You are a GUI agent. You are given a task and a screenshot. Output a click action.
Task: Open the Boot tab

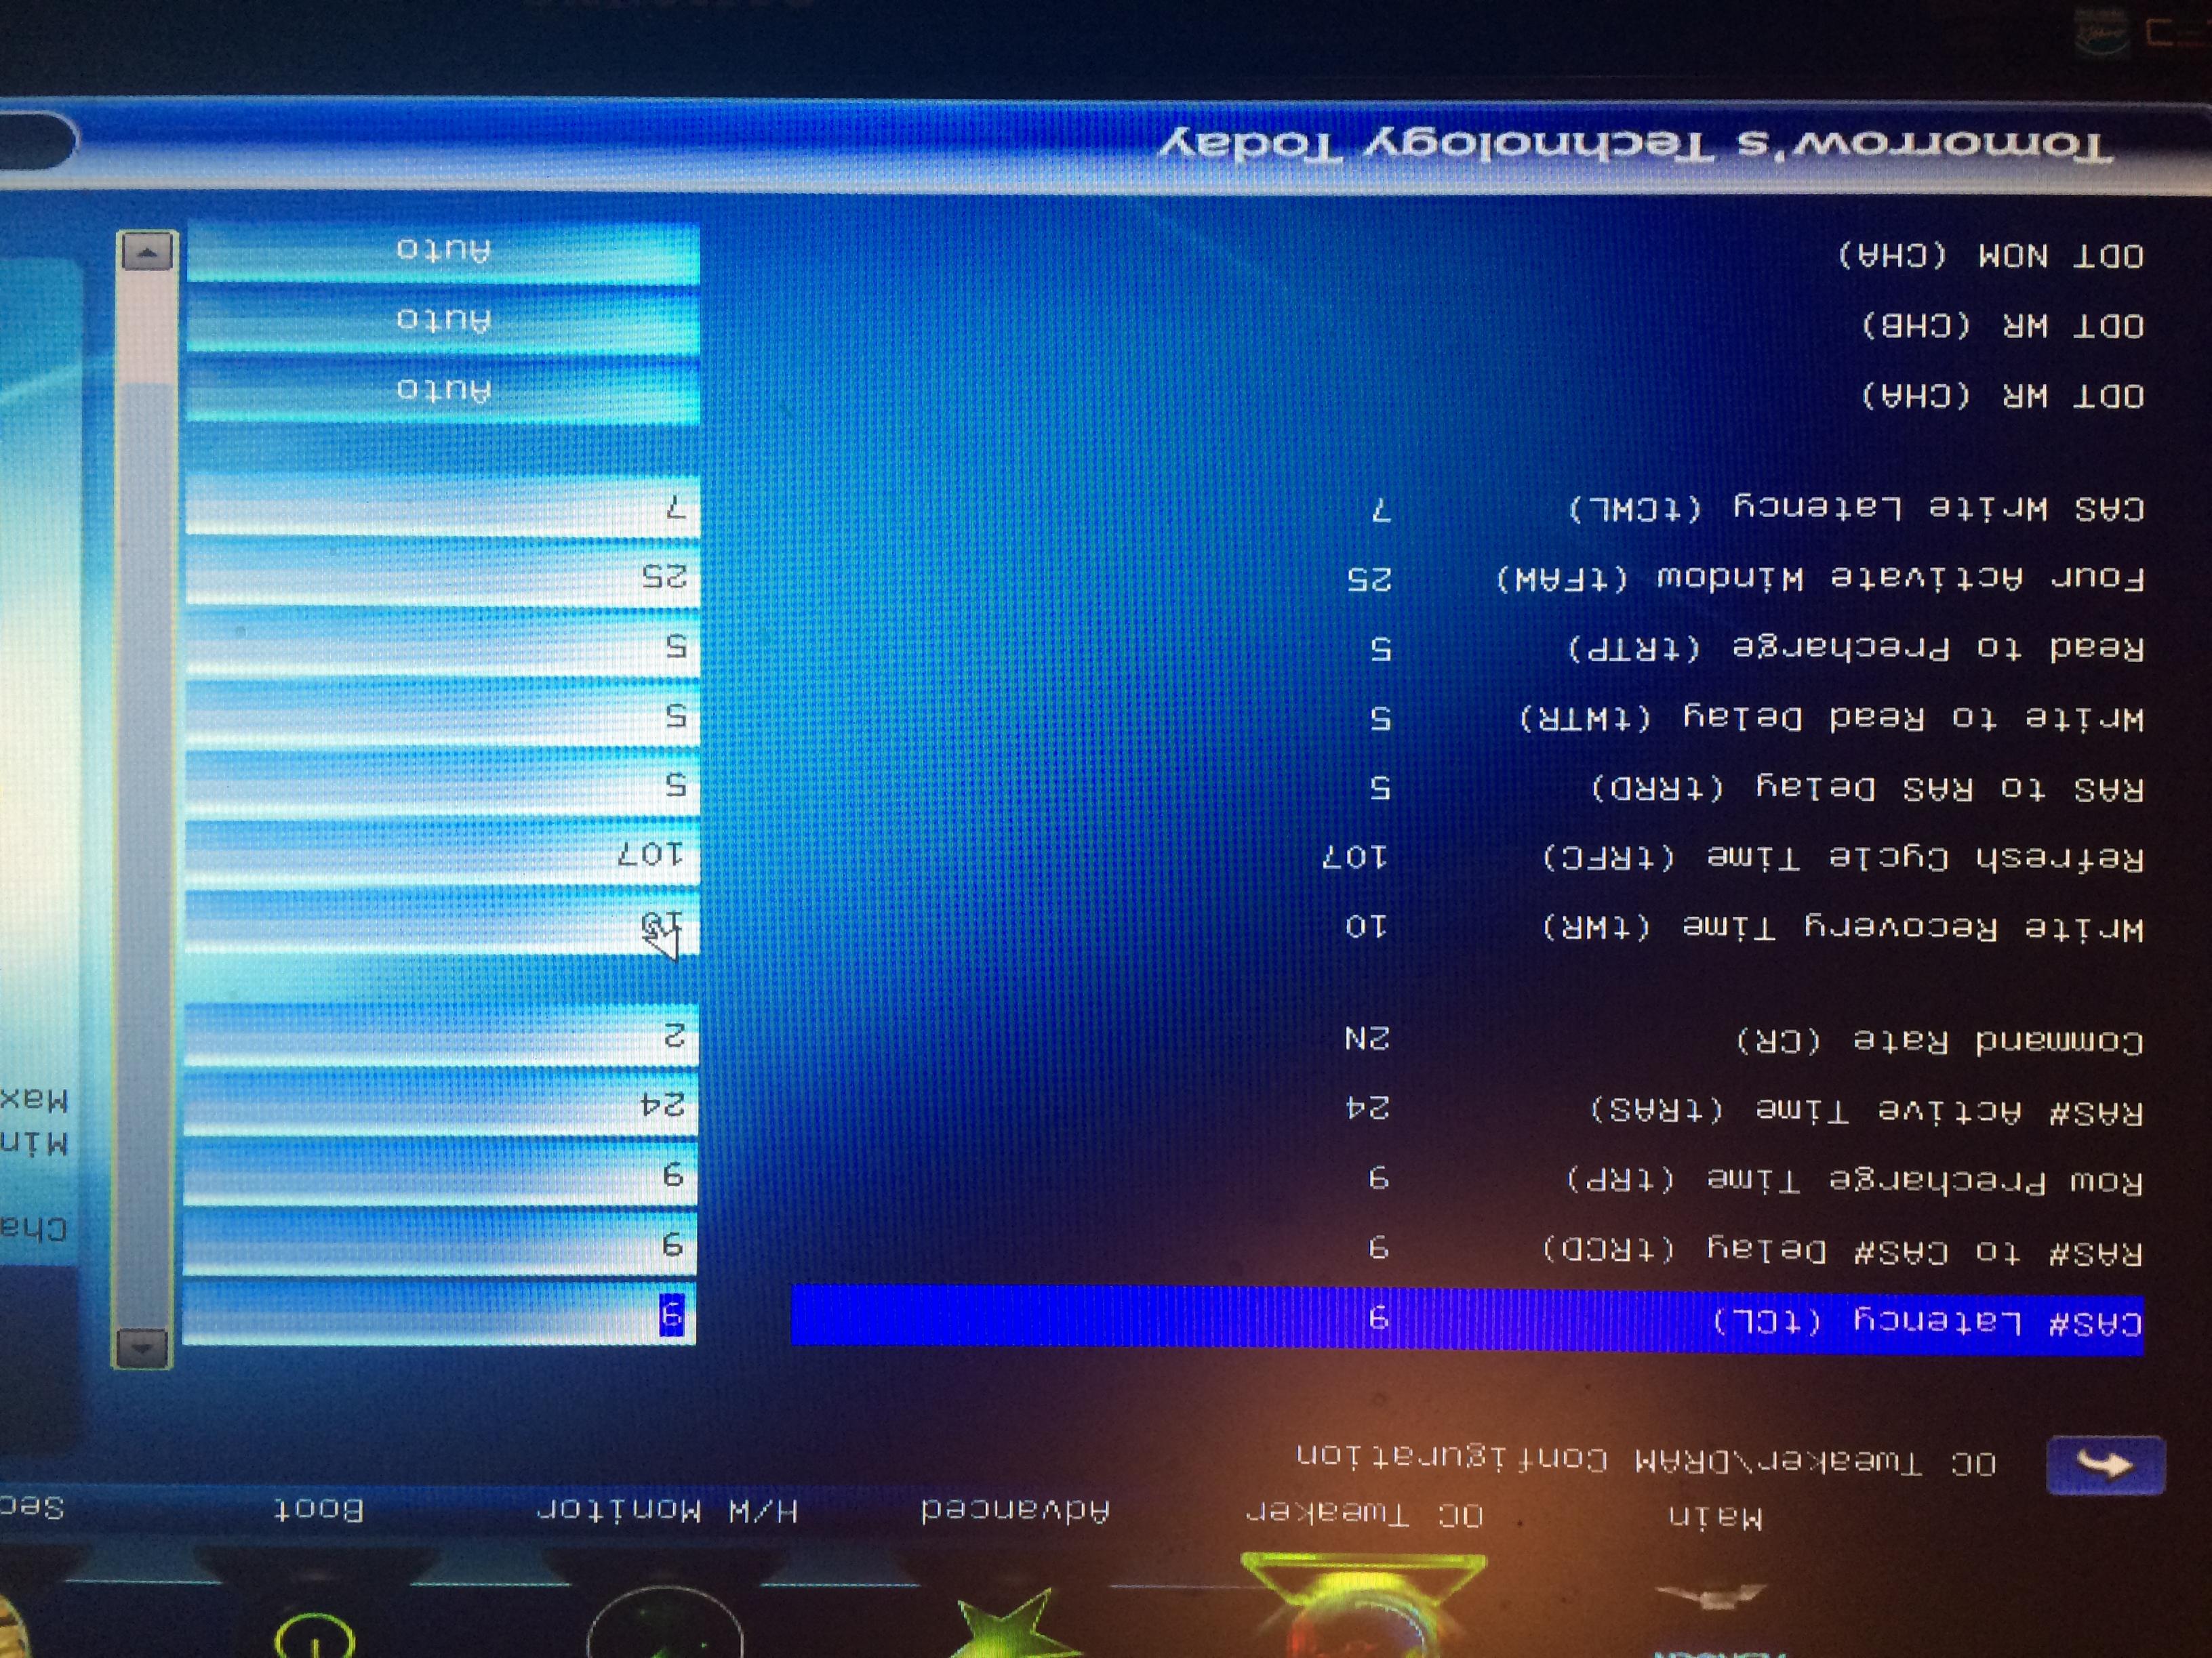click(x=319, y=1509)
